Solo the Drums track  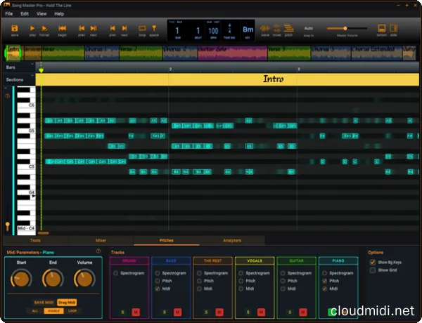[122, 312]
